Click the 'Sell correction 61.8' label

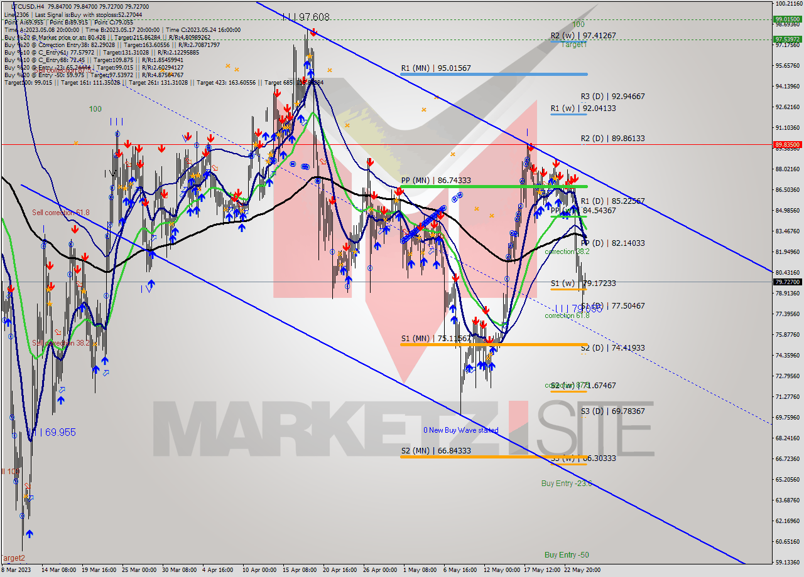pos(60,213)
